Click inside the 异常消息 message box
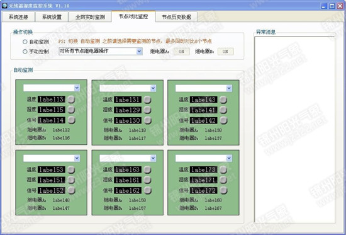Screen dimensions: 346x235 (x=295, y=130)
